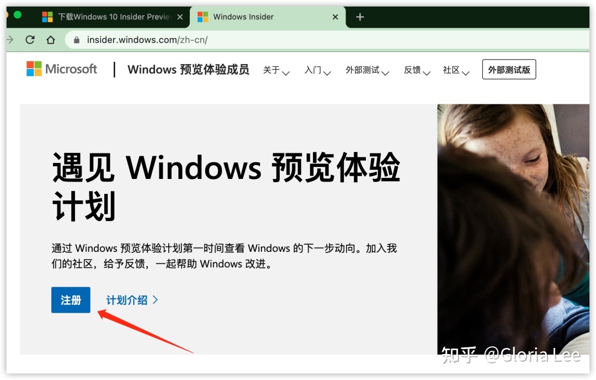This screenshot has height=380, width=596.
Task: Reload the page with the refresh icon
Action: (x=30, y=40)
